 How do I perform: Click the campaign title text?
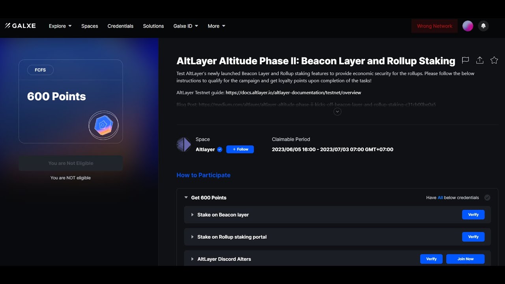tap(316, 61)
